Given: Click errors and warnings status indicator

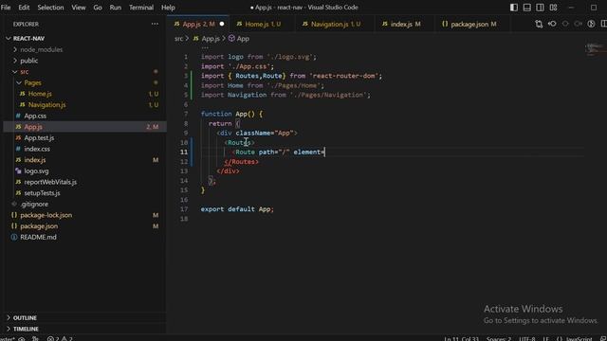Looking at the screenshot, I should pyautogui.click(x=60, y=339).
